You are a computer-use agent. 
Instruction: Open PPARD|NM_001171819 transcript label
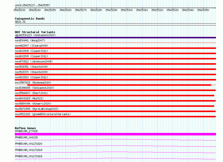29,150
